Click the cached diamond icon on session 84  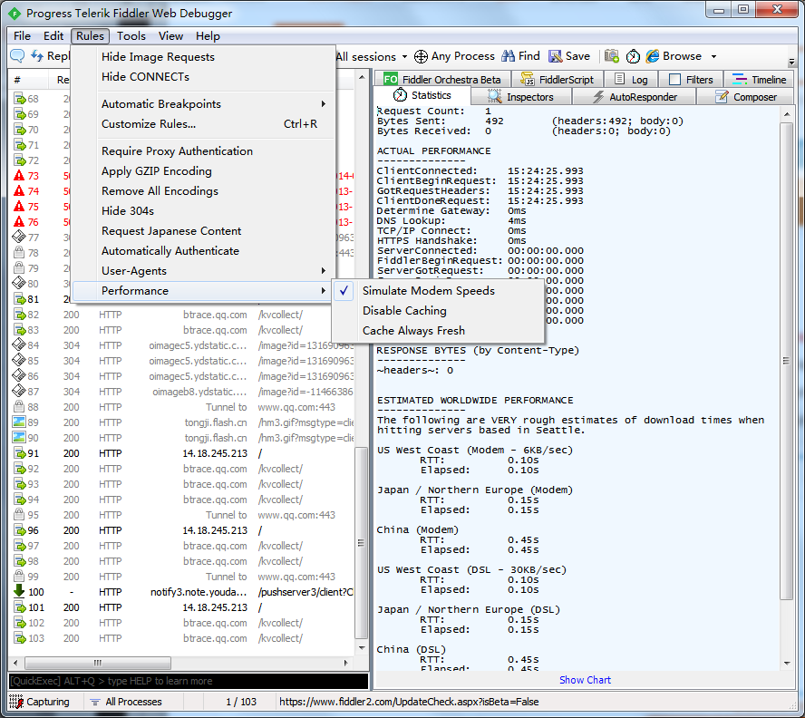click(x=19, y=344)
